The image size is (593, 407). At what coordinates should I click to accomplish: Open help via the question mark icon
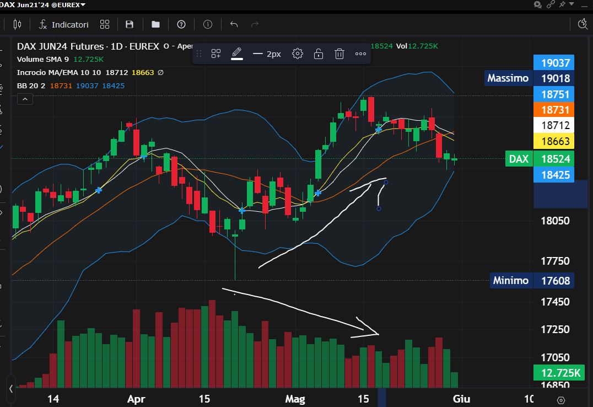click(x=181, y=24)
